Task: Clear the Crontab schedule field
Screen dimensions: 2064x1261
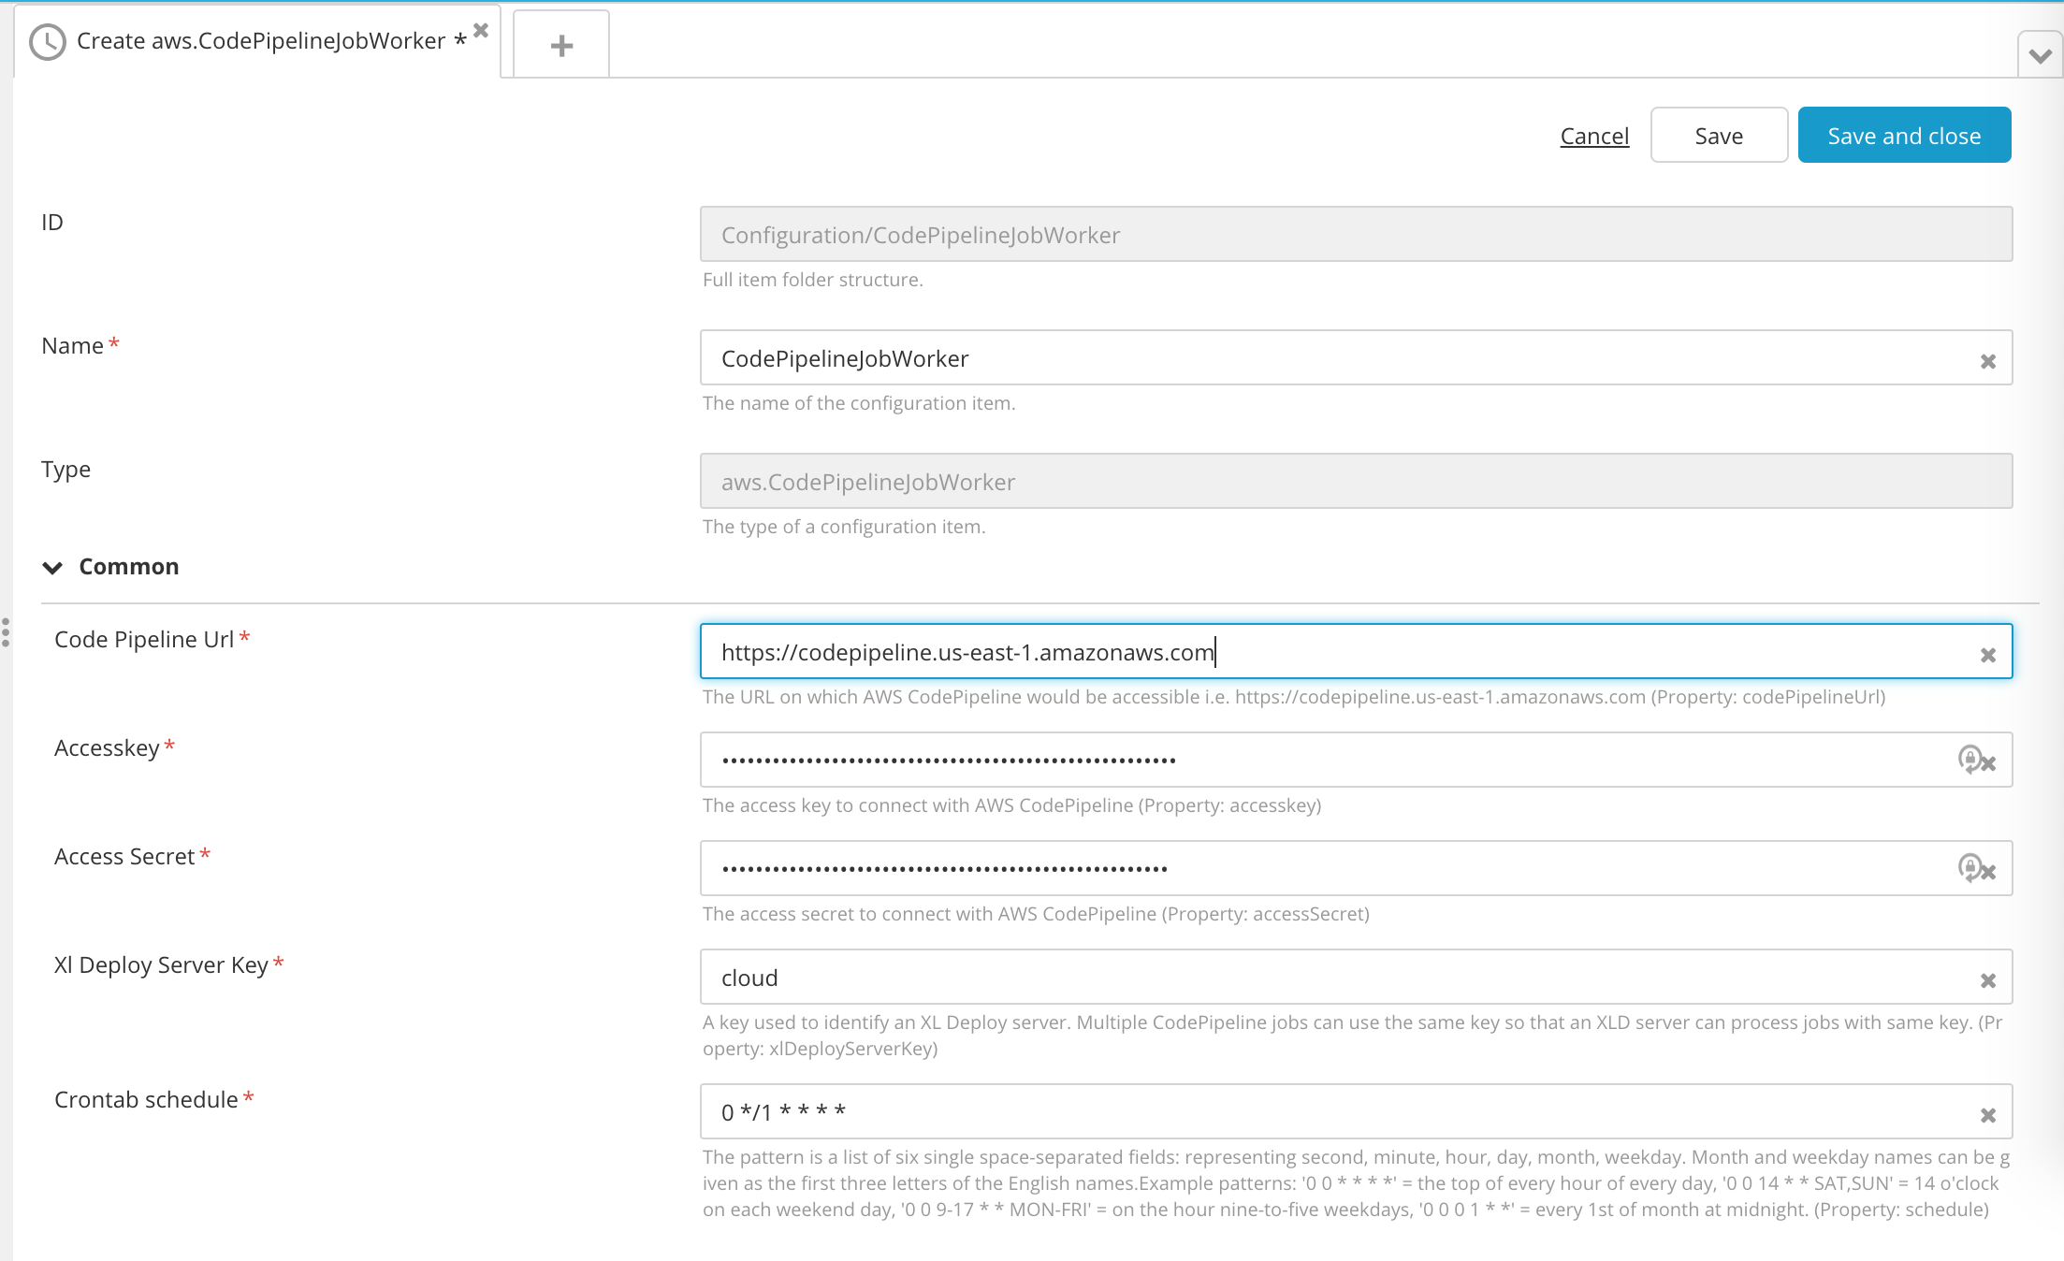Action: (1988, 1115)
